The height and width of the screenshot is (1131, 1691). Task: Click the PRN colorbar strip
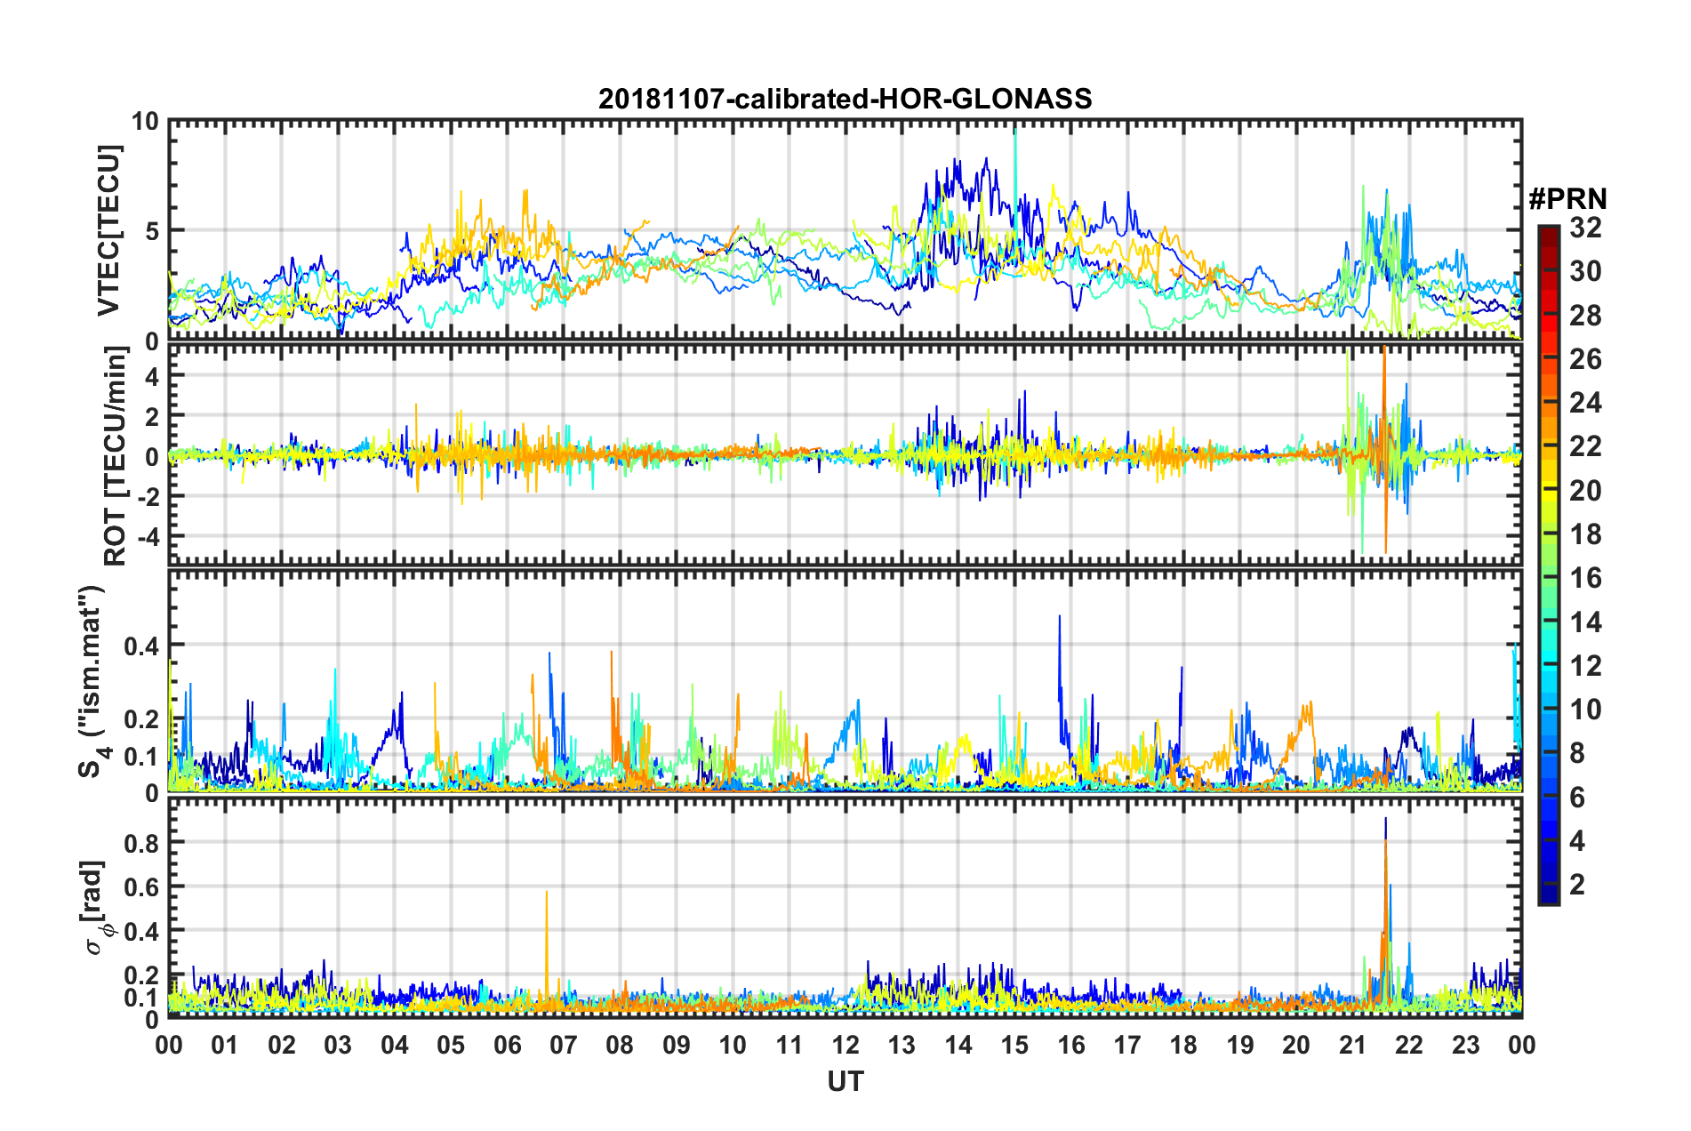click(x=1549, y=565)
